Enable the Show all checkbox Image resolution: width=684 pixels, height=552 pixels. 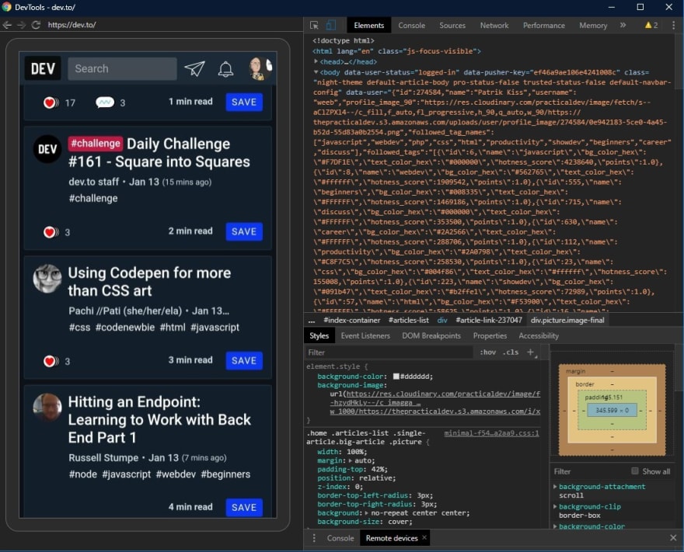click(635, 471)
